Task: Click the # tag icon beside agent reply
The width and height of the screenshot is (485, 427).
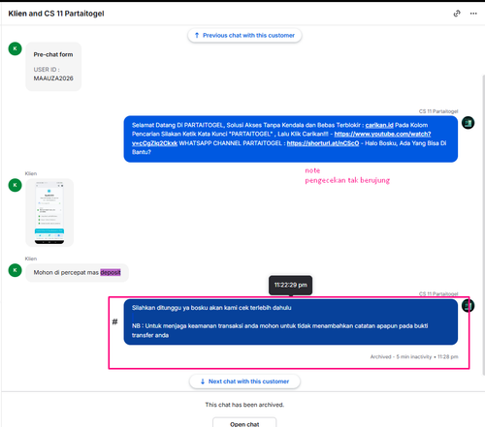Action: pyautogui.click(x=114, y=321)
